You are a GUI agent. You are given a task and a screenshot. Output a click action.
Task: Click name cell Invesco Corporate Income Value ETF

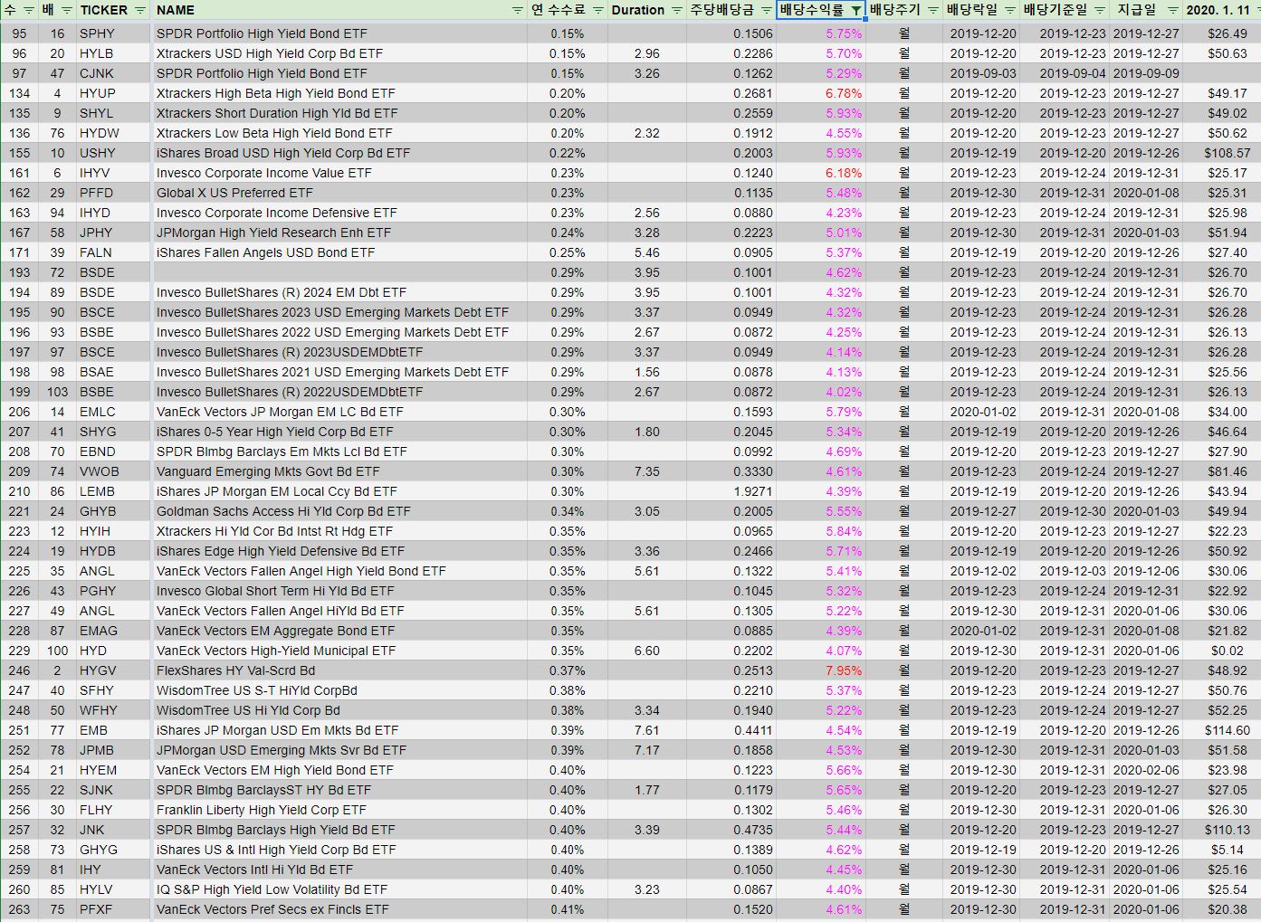point(339,173)
